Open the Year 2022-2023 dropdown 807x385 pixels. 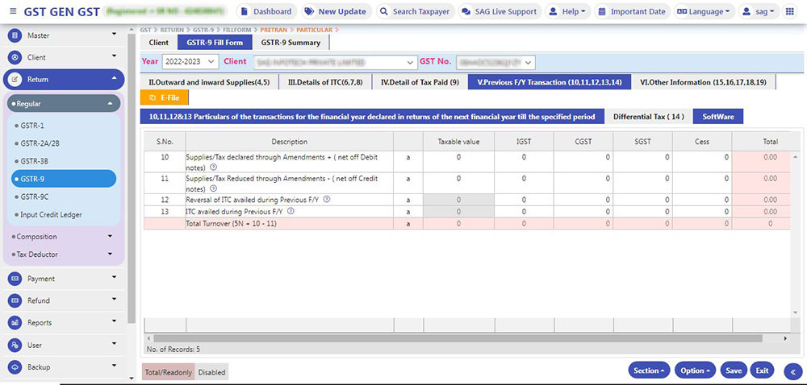click(190, 62)
